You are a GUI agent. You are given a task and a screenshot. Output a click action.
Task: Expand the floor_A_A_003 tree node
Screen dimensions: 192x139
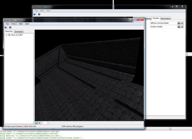(x=6, y=35)
